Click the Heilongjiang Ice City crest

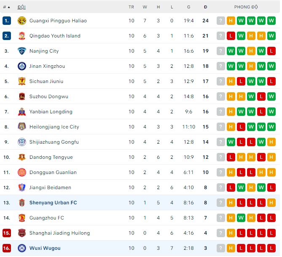click(22, 127)
